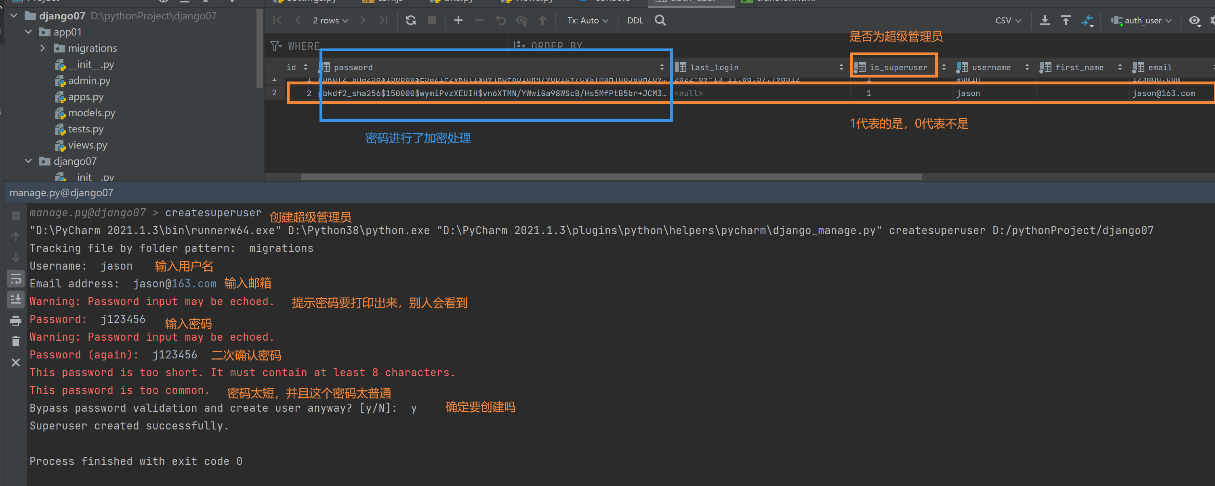The height and width of the screenshot is (486, 1215).
Task: Print the console output
Action: click(16, 321)
